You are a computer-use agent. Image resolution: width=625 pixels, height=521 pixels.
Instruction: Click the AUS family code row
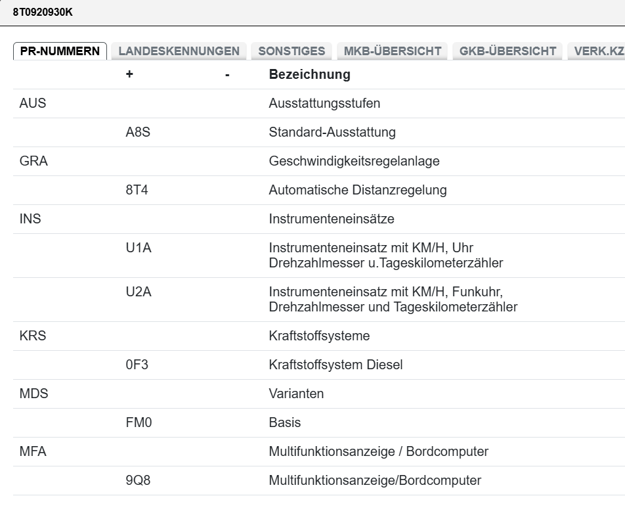33,103
